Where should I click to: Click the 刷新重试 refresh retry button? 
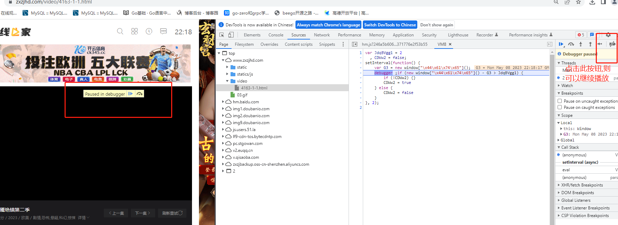coord(172,213)
